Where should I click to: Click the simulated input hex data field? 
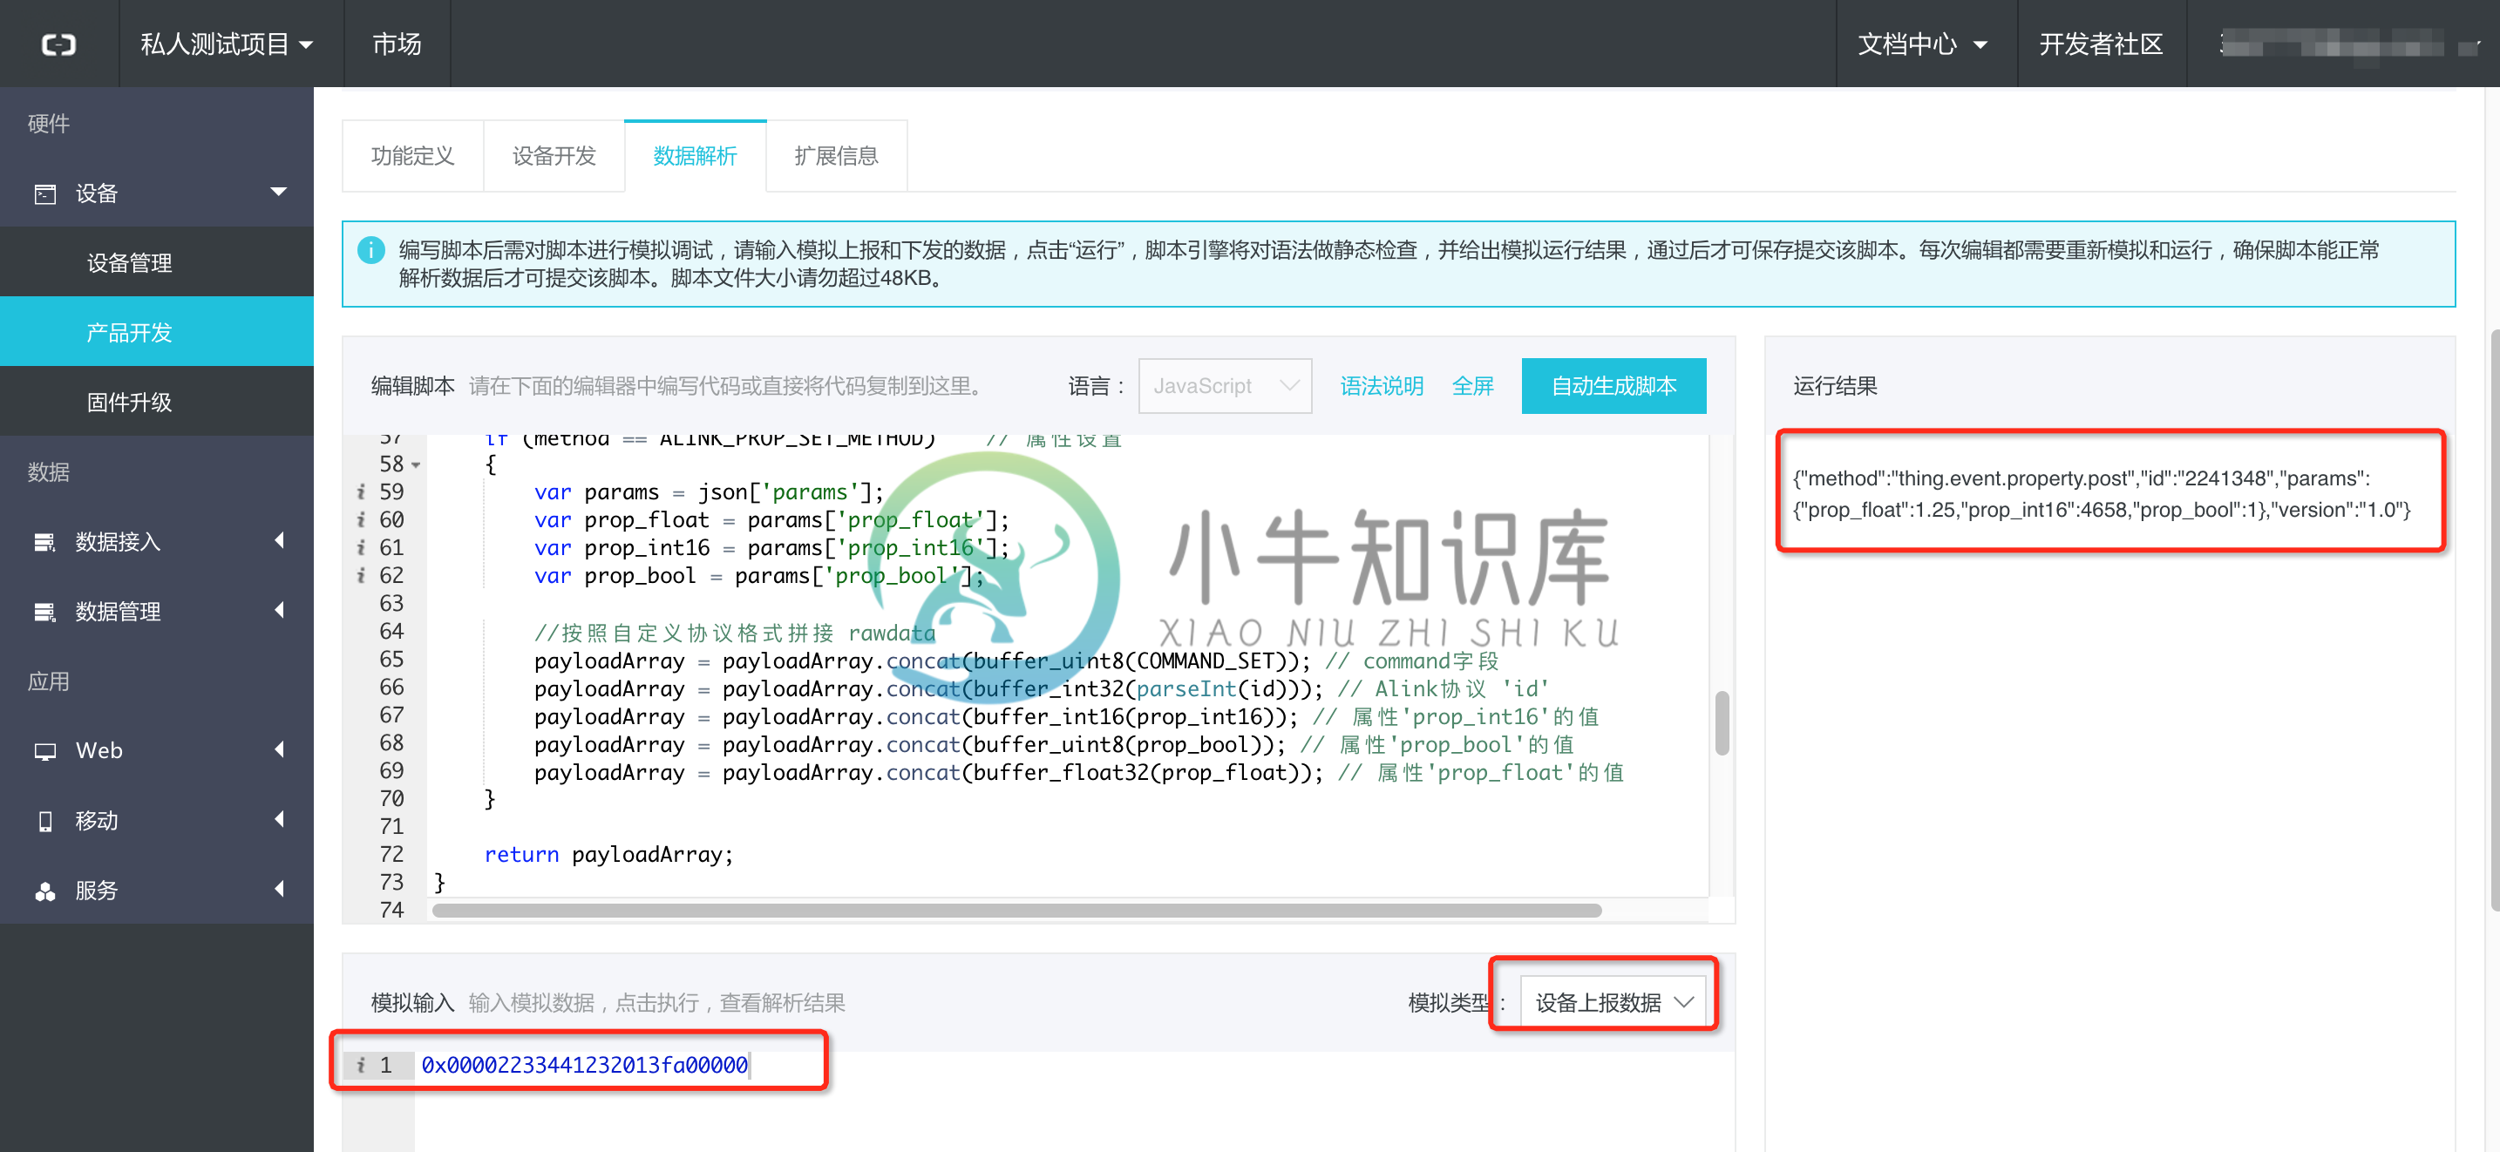[x=584, y=1065]
